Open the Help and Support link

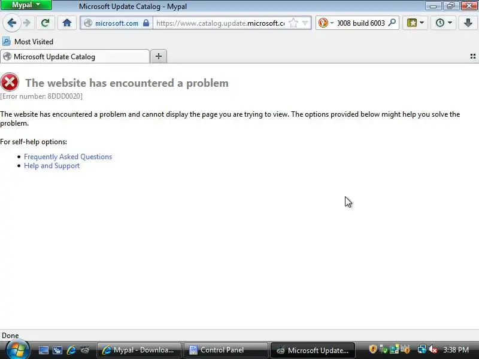(x=51, y=166)
